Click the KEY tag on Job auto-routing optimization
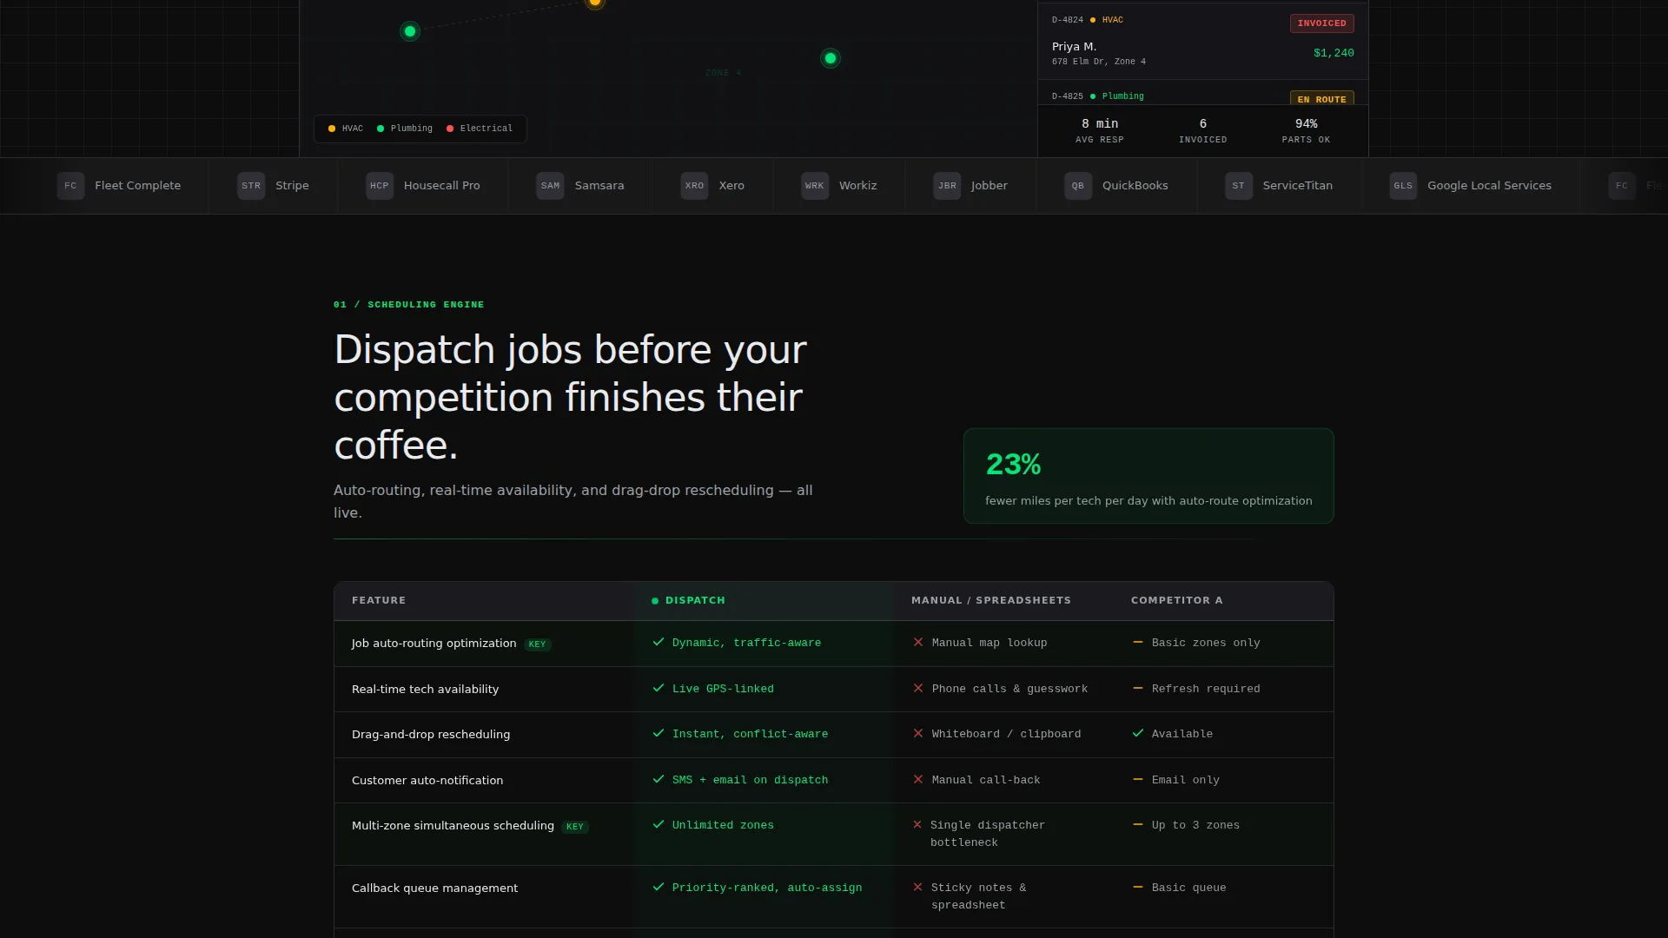 click(x=537, y=644)
